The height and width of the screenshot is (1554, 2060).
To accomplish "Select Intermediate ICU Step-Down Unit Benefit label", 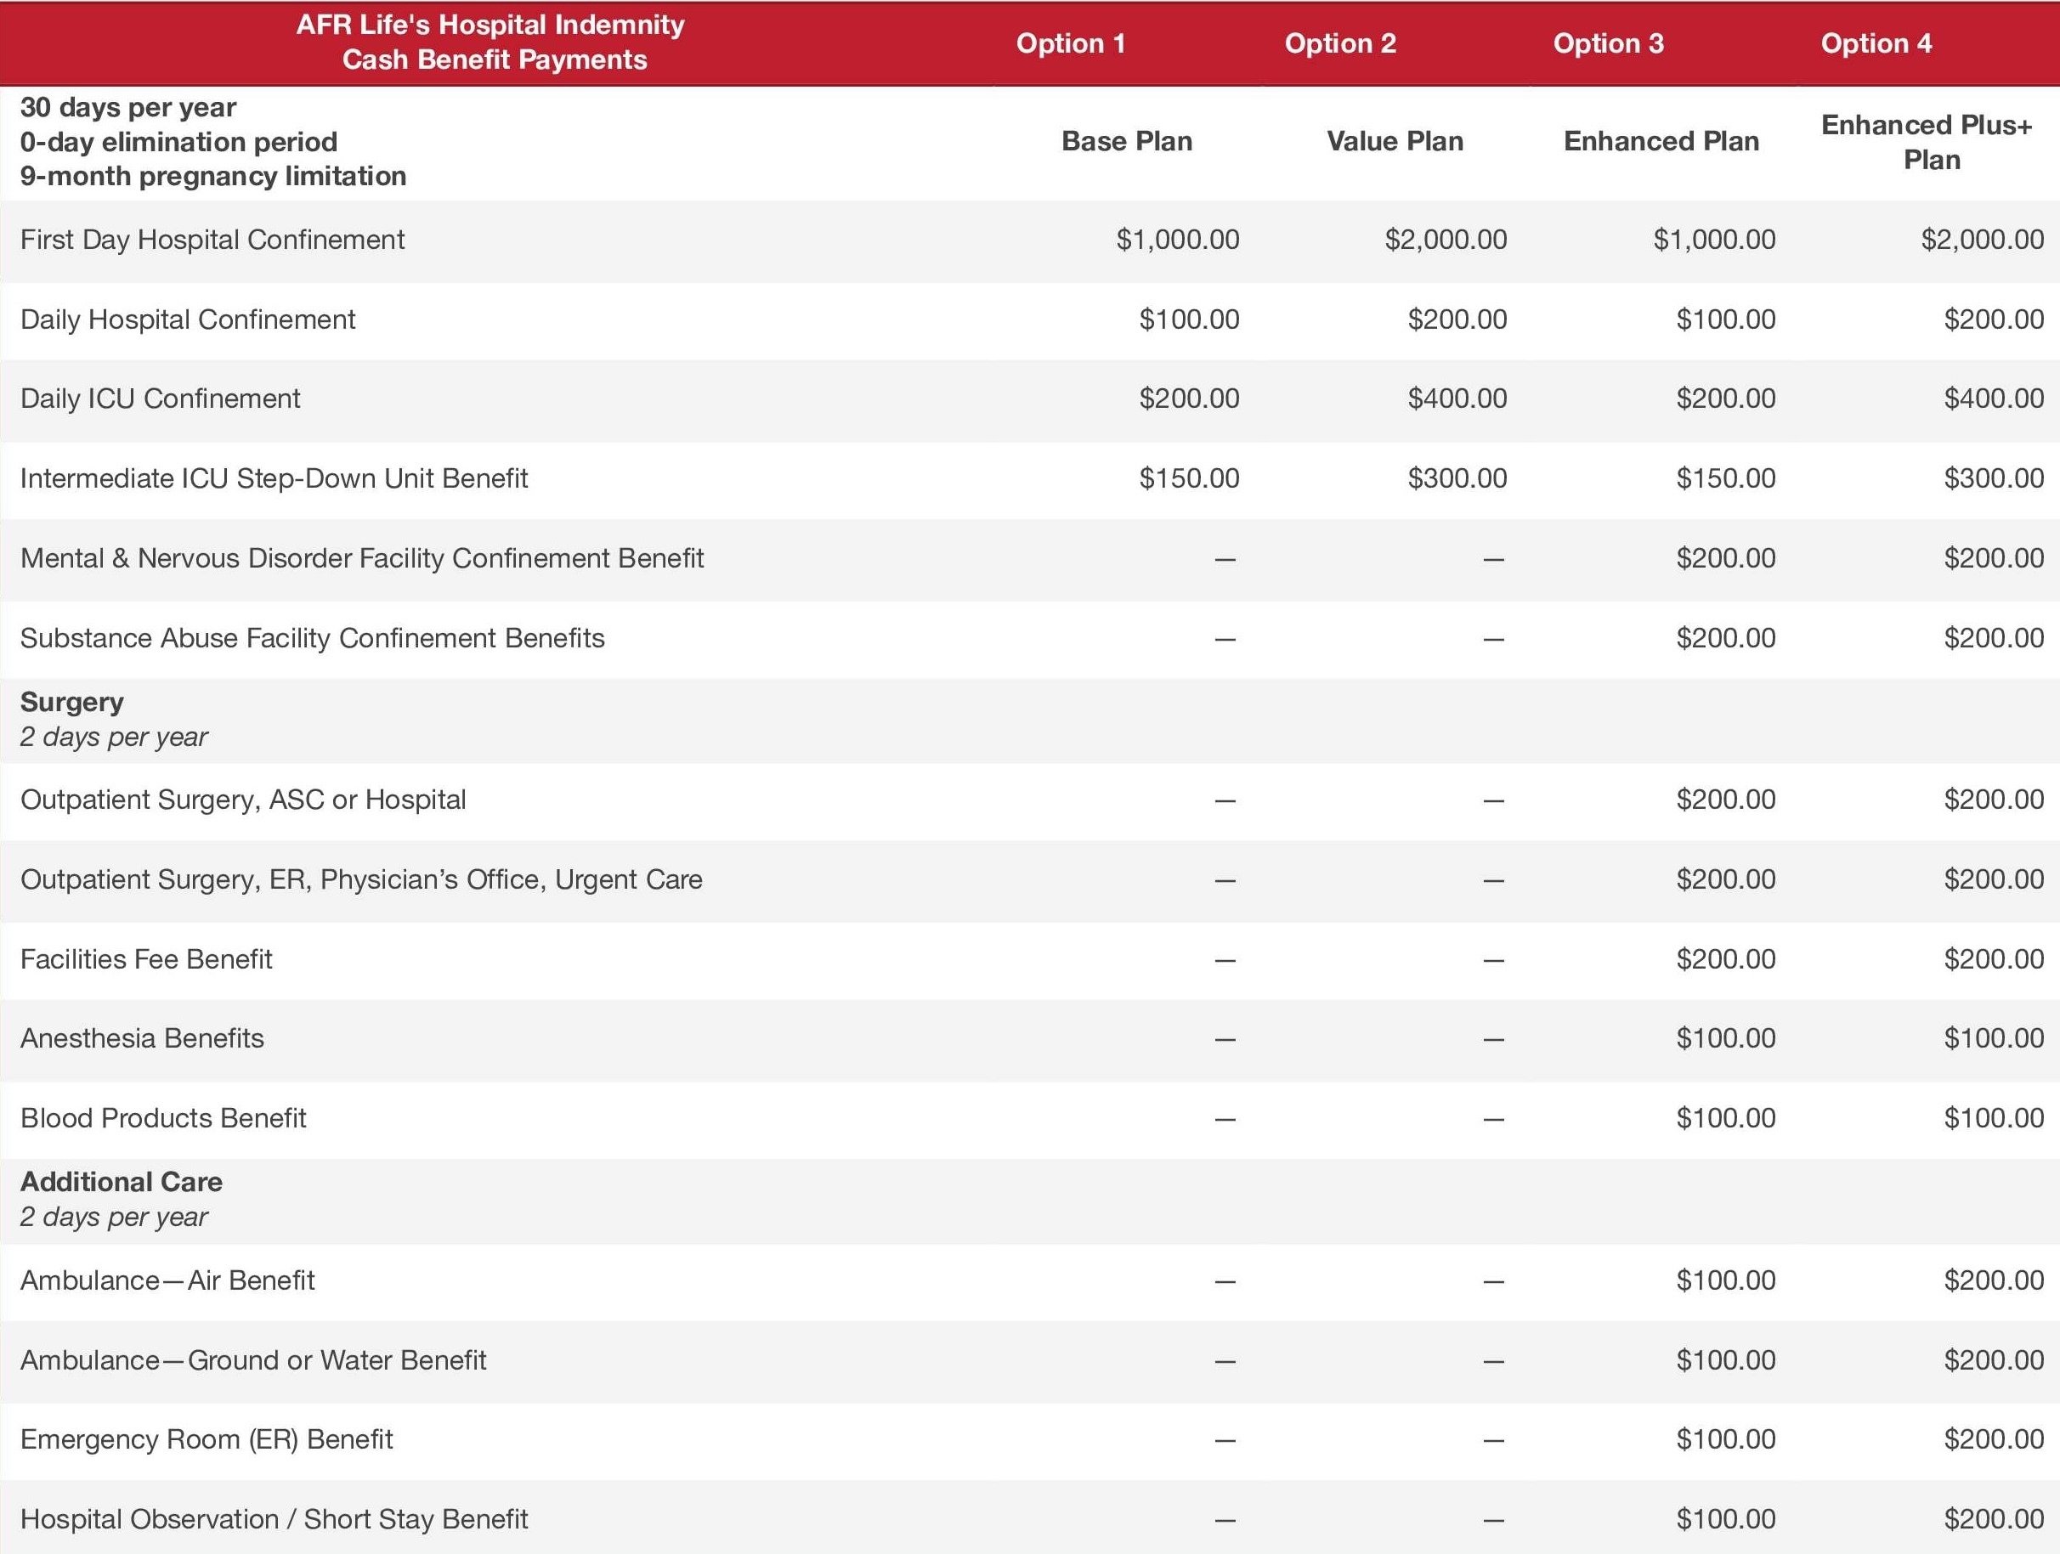I will [274, 478].
